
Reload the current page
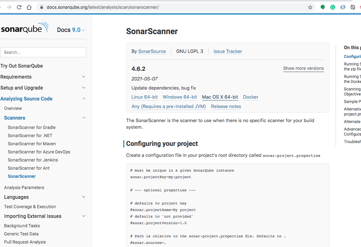click(19, 7)
